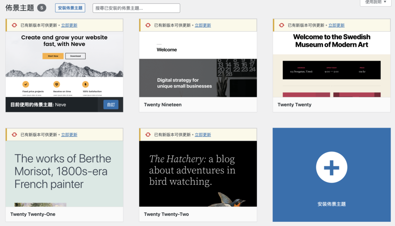Click 已有新版本可供更新 text on Twenty Twenty card
The width and height of the screenshot is (395, 226).
point(306,25)
